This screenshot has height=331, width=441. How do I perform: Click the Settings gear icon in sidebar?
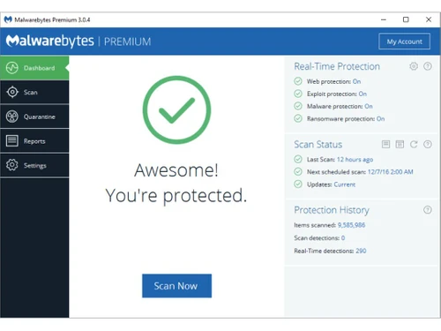coord(12,165)
